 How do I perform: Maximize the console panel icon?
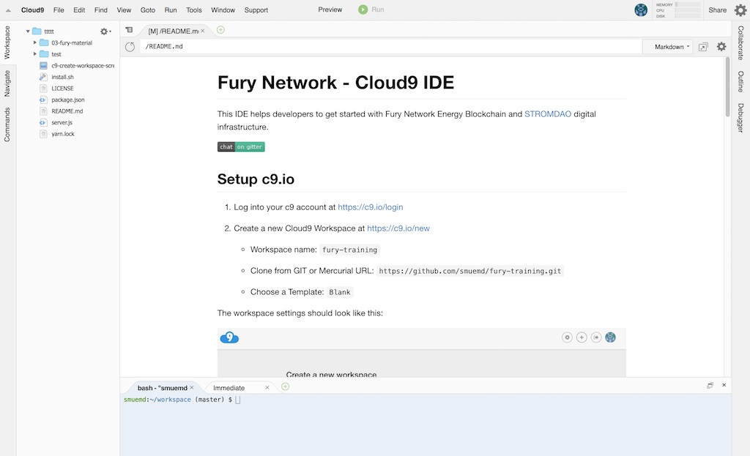pos(710,385)
